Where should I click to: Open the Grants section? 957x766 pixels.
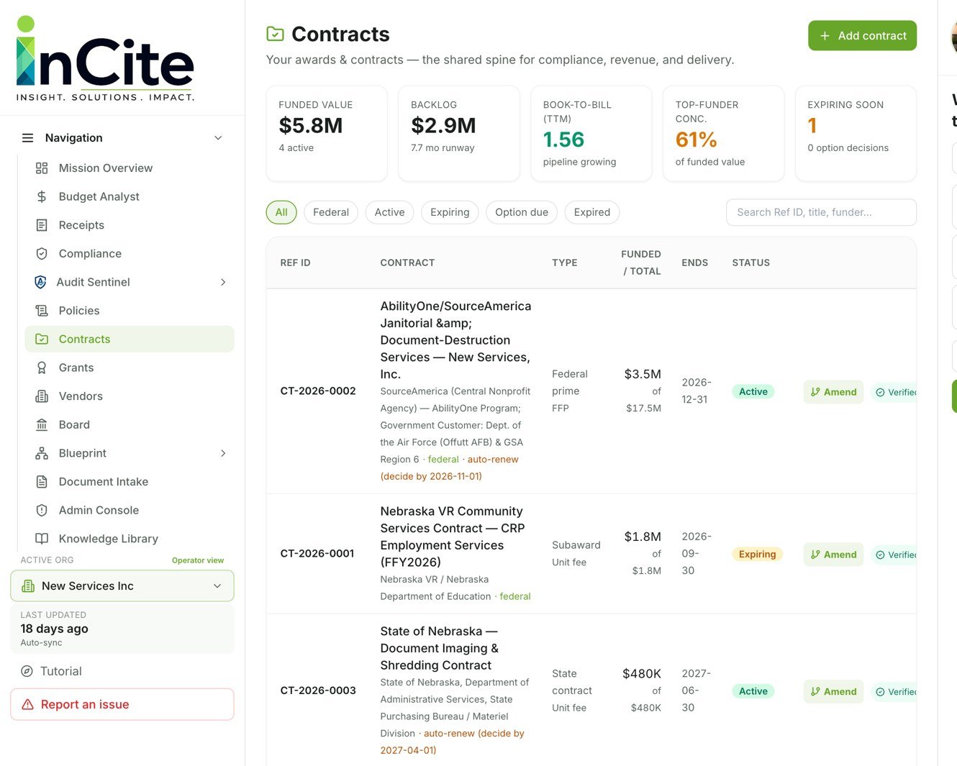[130, 368]
